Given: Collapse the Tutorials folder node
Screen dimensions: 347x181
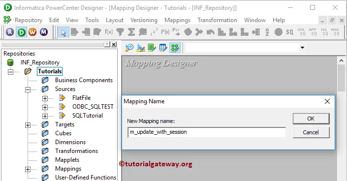Looking at the screenshot, I should pos(10,72).
